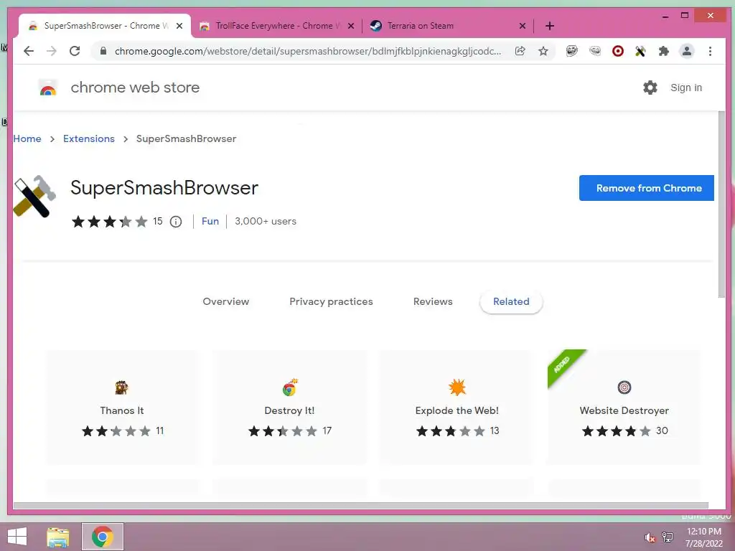Open the Chrome profile avatar
The image size is (735, 551).
pos(687,51)
